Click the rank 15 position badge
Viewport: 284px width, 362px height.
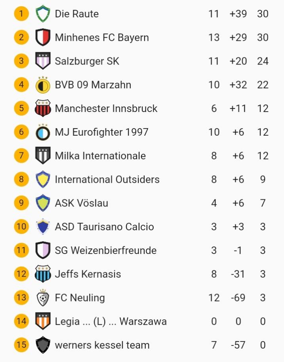point(21,345)
